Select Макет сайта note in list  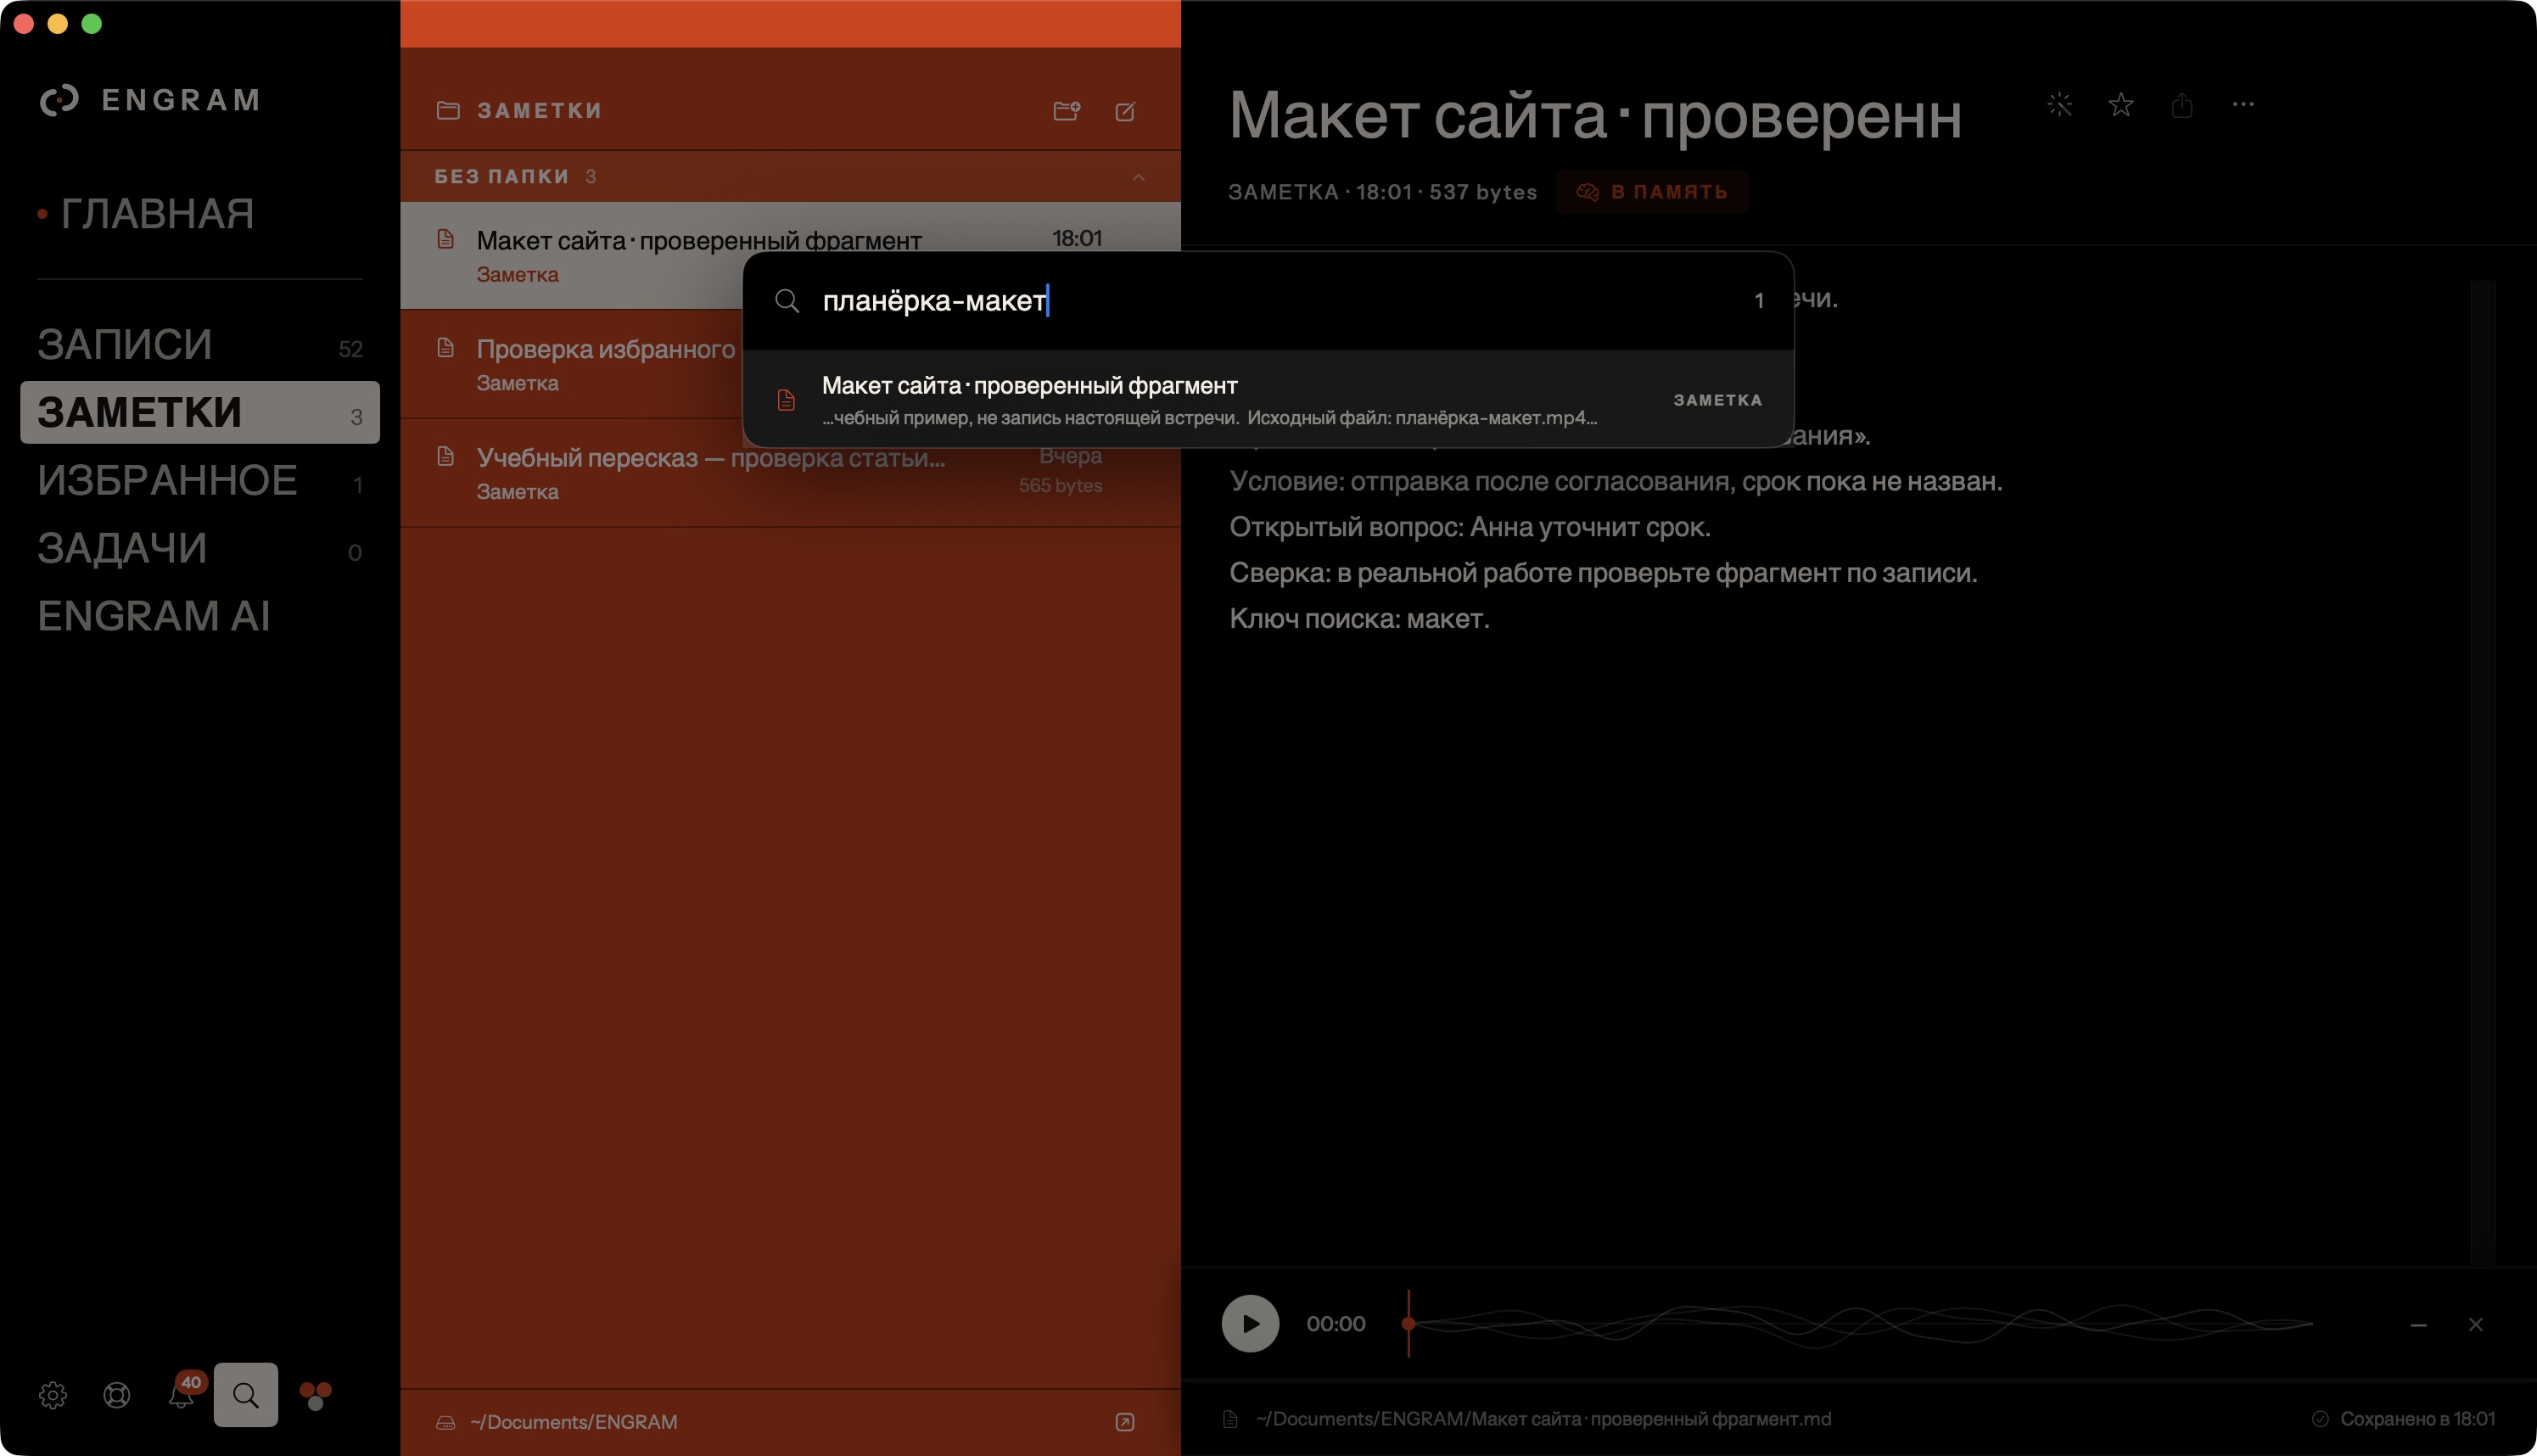(x=790, y=255)
